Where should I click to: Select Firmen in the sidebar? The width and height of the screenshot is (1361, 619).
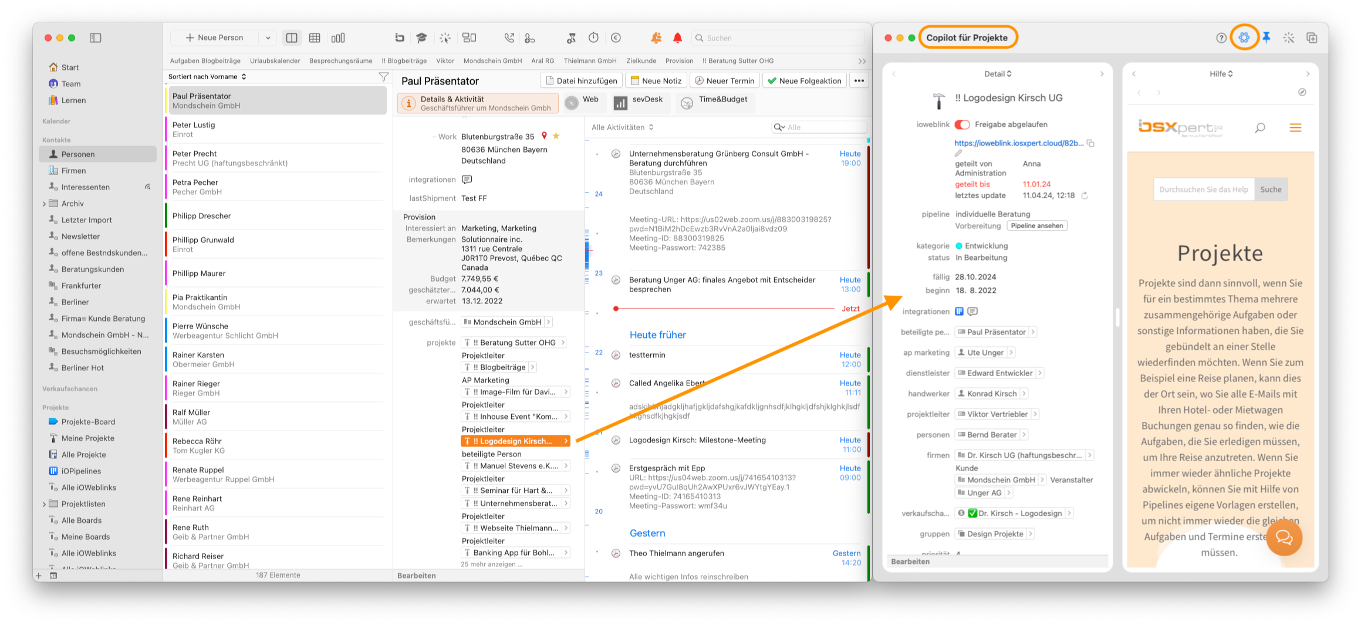coord(97,171)
